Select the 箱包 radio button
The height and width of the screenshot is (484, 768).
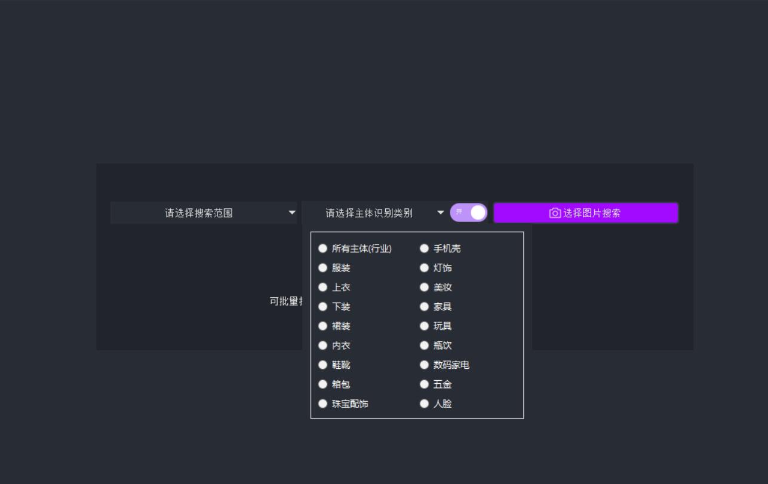coord(323,384)
